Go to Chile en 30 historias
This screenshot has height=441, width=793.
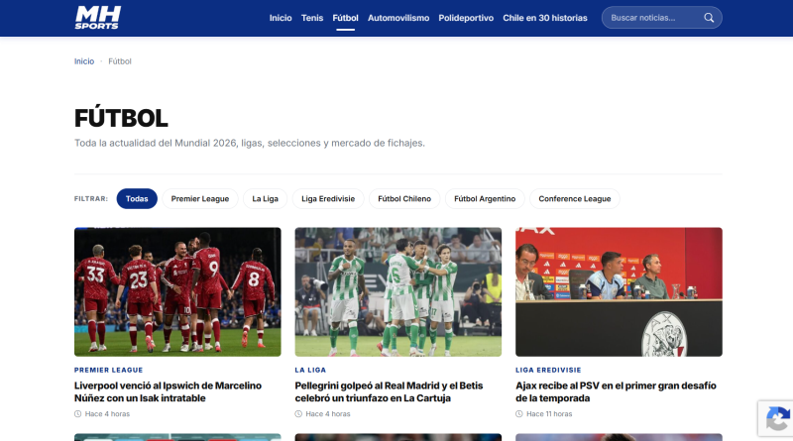pyautogui.click(x=544, y=18)
